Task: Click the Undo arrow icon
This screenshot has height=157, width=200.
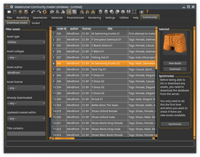Action: (33, 12)
